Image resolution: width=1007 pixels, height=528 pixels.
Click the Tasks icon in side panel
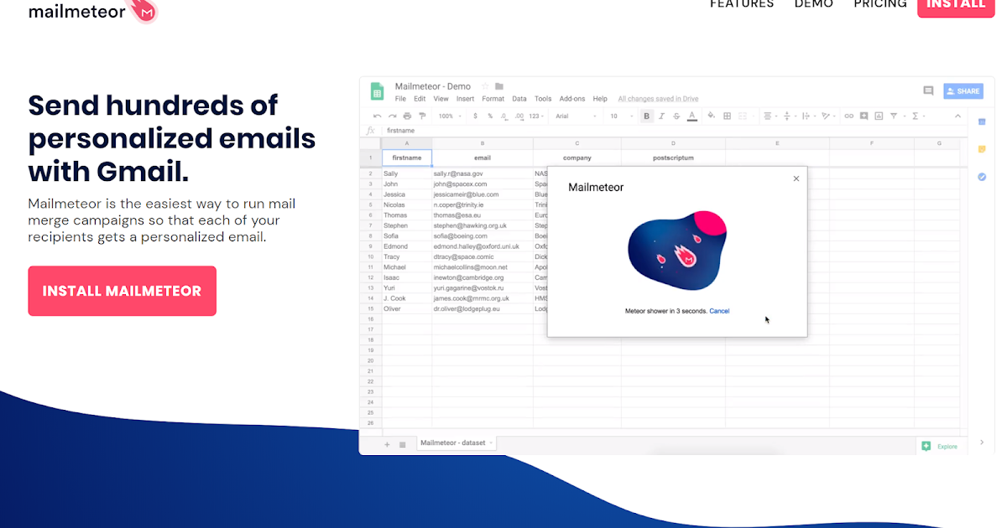[x=982, y=177]
